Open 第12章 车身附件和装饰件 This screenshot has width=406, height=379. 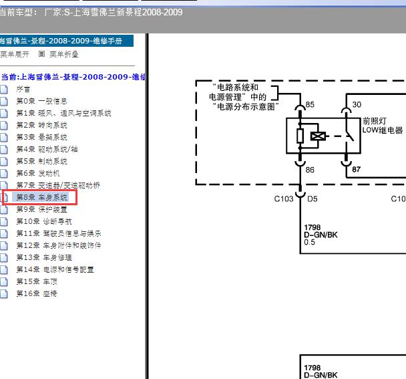coord(59,245)
